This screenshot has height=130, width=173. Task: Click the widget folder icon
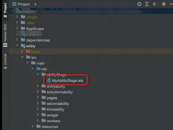(44, 114)
